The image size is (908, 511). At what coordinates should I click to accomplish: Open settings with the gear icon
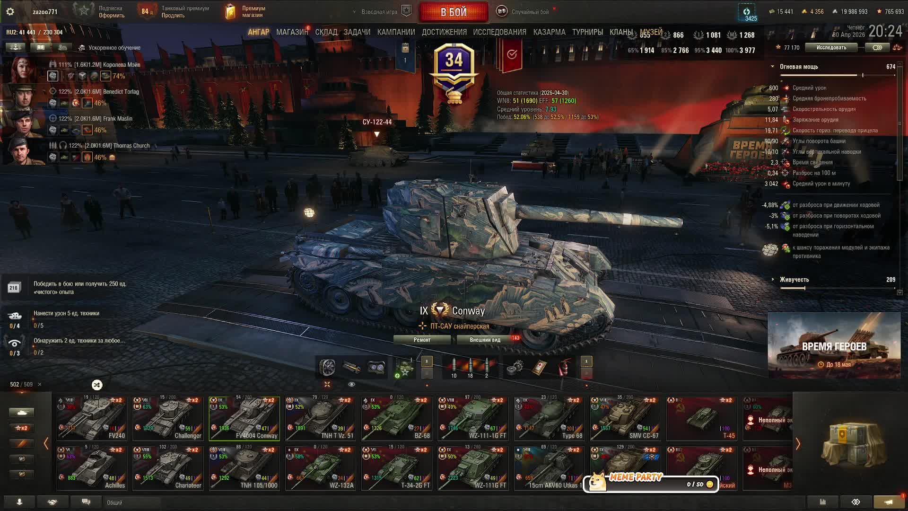[10, 11]
